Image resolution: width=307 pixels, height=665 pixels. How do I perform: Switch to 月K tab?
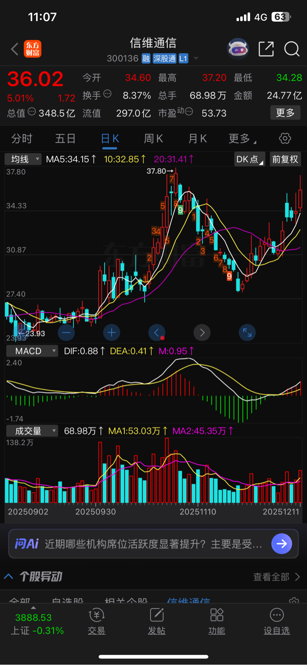197,139
